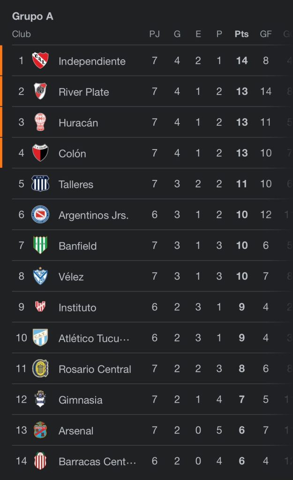The width and height of the screenshot is (293, 480).
Task: Open the Gimnasia team name
Action: click(x=81, y=400)
